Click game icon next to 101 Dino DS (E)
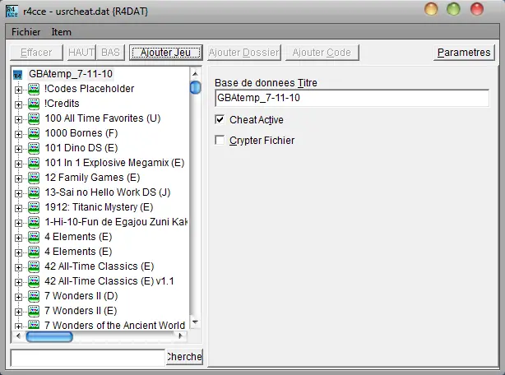 coord(34,148)
